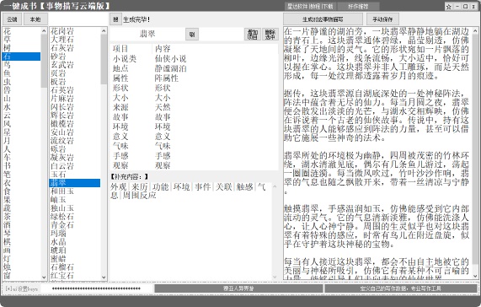Click 外观 in the 补充内容 box
Screen dimensions: 481x307
pos(119,187)
